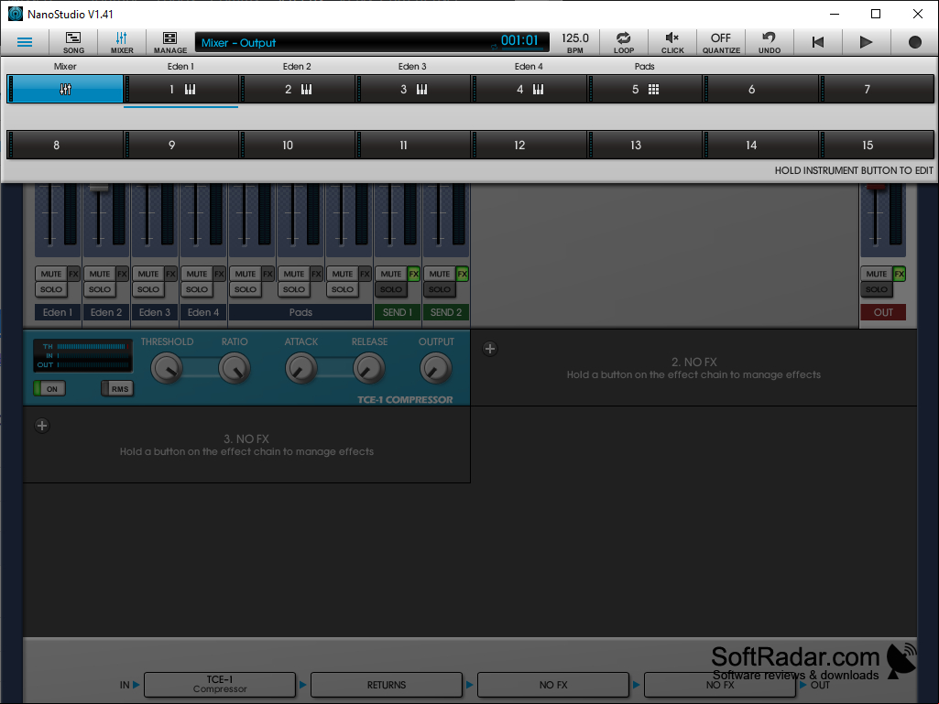Add an effect in slot 2
This screenshot has width=939, height=704.
(490, 349)
